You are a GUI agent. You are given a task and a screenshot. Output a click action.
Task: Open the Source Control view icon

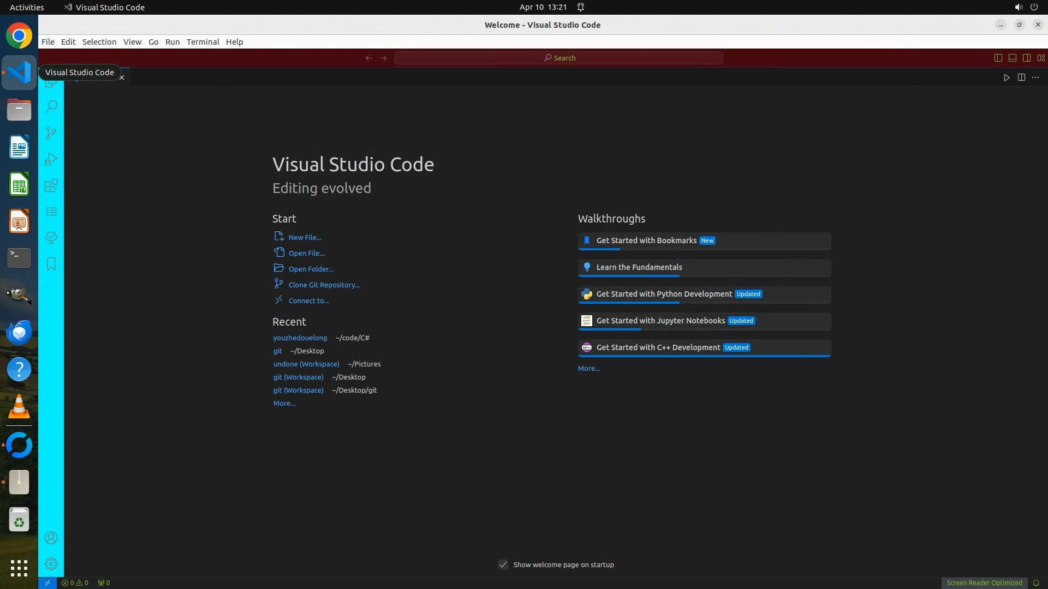point(51,133)
